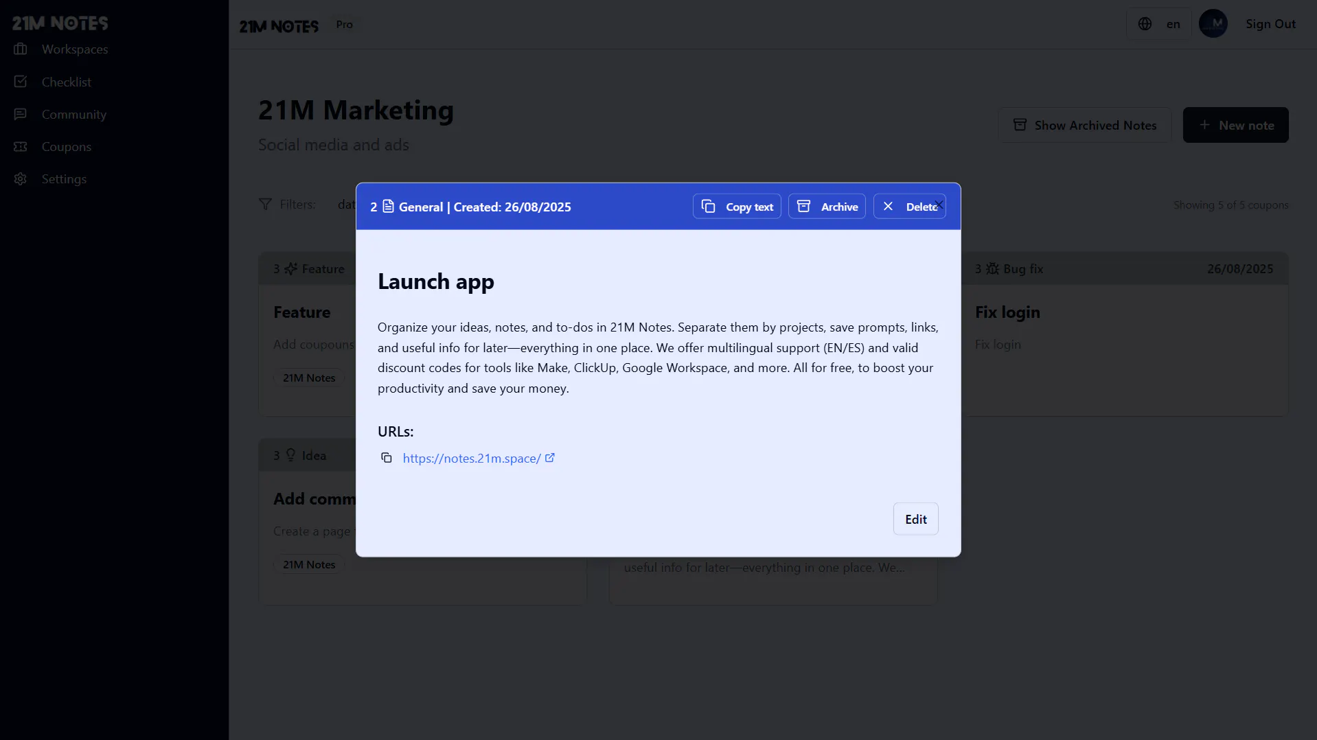Screen dimensions: 1317x740
Task: Sign Out of the account
Action: (x=1270, y=24)
